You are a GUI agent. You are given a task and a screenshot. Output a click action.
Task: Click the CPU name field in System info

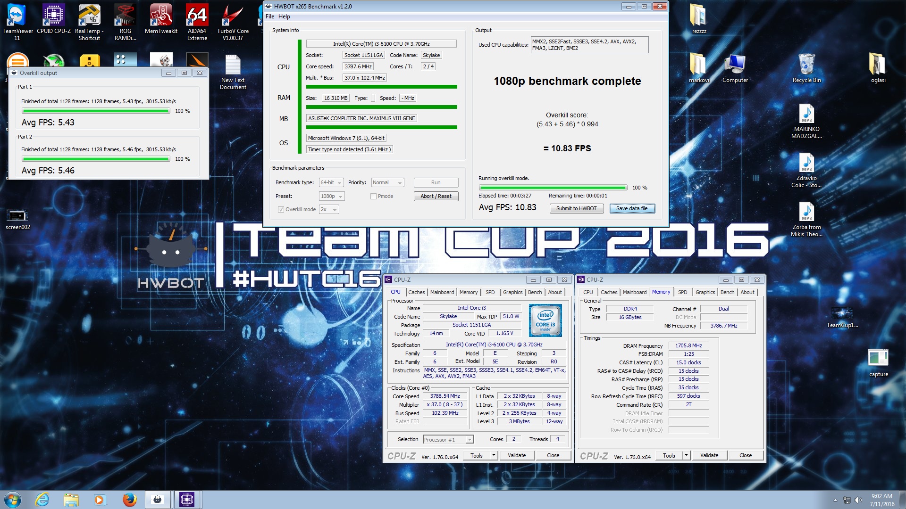pyautogui.click(x=381, y=44)
